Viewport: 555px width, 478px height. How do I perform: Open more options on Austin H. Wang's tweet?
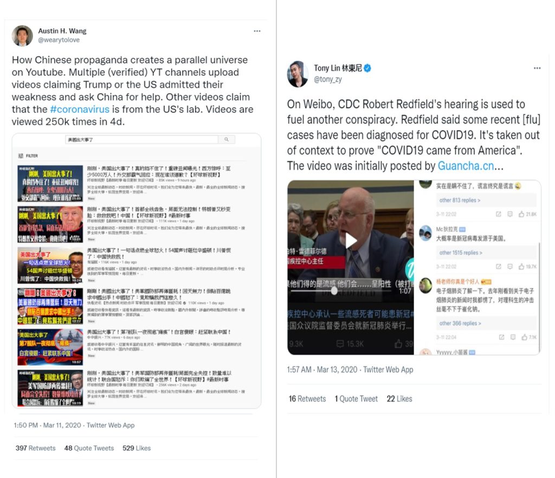coord(257,31)
